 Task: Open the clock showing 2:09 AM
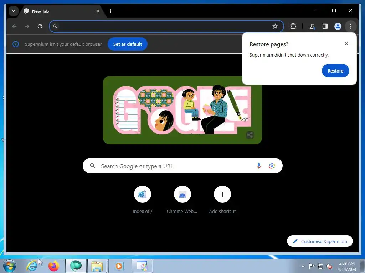pyautogui.click(x=347, y=266)
